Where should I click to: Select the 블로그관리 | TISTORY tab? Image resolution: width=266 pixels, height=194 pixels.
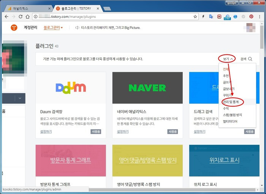[x=78, y=8]
